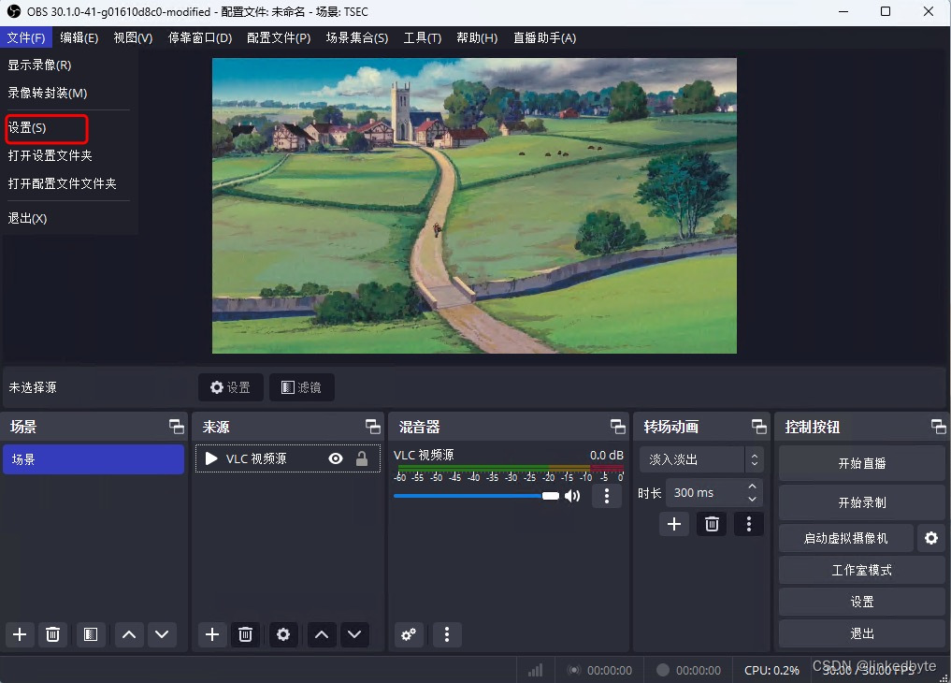The image size is (951, 683).
Task: Undock the Scenes panel
Action: click(x=177, y=427)
